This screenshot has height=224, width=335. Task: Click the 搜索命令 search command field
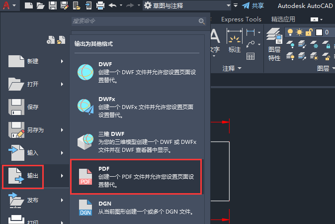(x=139, y=21)
